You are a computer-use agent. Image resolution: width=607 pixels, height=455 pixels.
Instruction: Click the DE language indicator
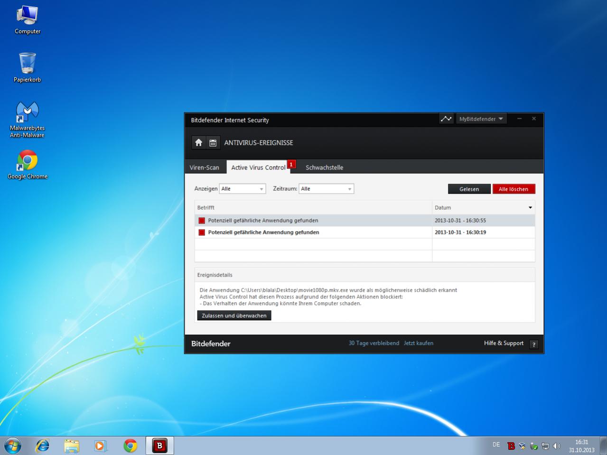point(496,445)
